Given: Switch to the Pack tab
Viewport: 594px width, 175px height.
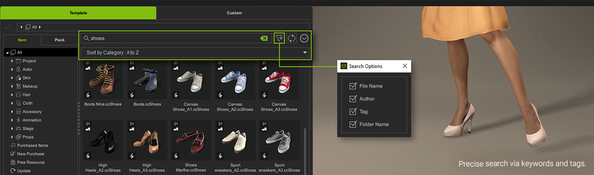Looking at the screenshot, I should pos(60,40).
